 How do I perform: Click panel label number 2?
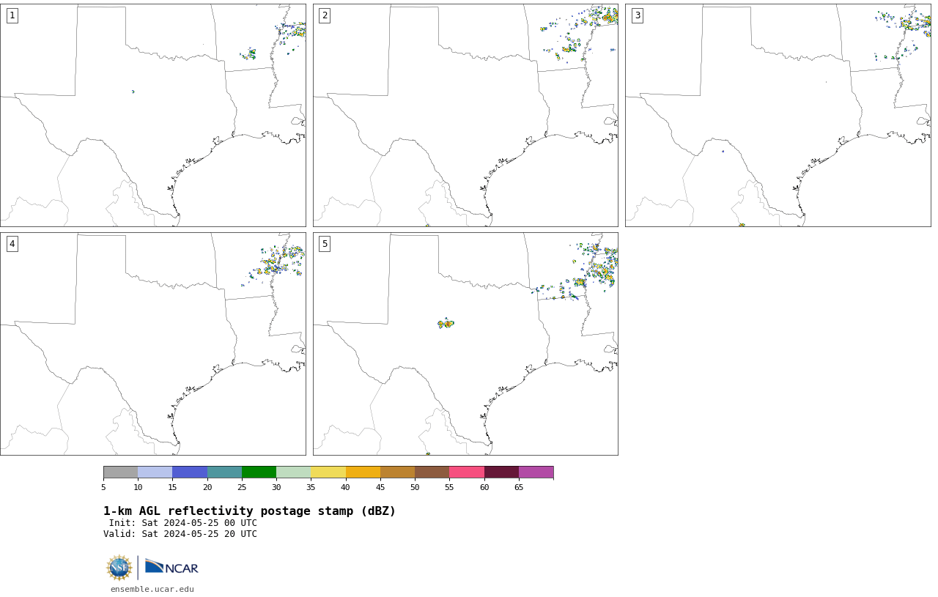point(325,15)
